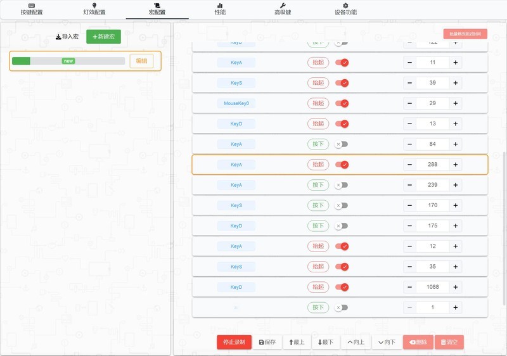
Task: Click the 抬起 tag in the delay 35 row
Action: pos(318,267)
